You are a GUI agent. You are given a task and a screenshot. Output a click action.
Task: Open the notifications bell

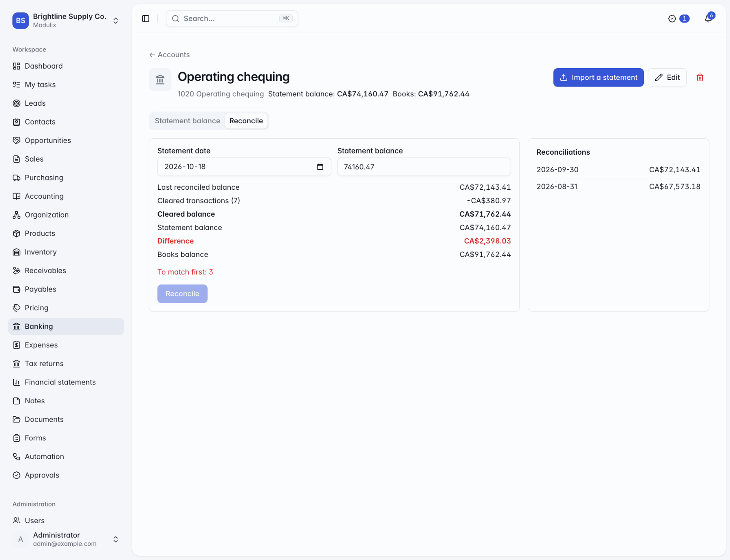click(x=708, y=18)
